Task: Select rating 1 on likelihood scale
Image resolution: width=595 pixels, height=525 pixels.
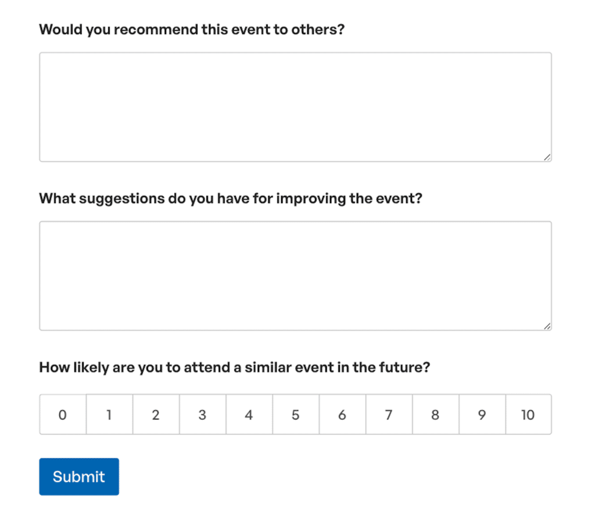Action: click(109, 415)
